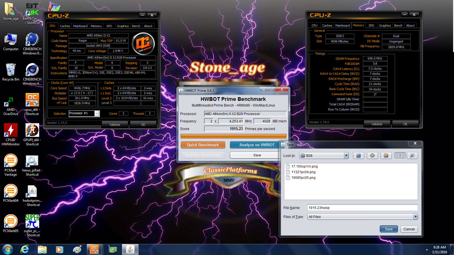Open Processor #1 selection dropdown

point(97,114)
